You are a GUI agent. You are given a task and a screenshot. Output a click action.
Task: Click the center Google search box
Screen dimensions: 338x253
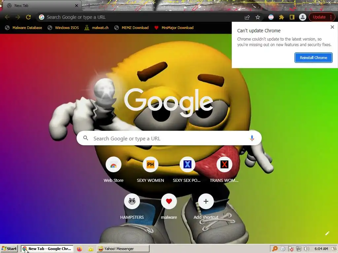click(x=169, y=138)
